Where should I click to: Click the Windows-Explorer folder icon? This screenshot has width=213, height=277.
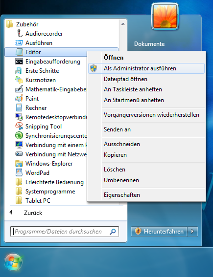point(19,163)
